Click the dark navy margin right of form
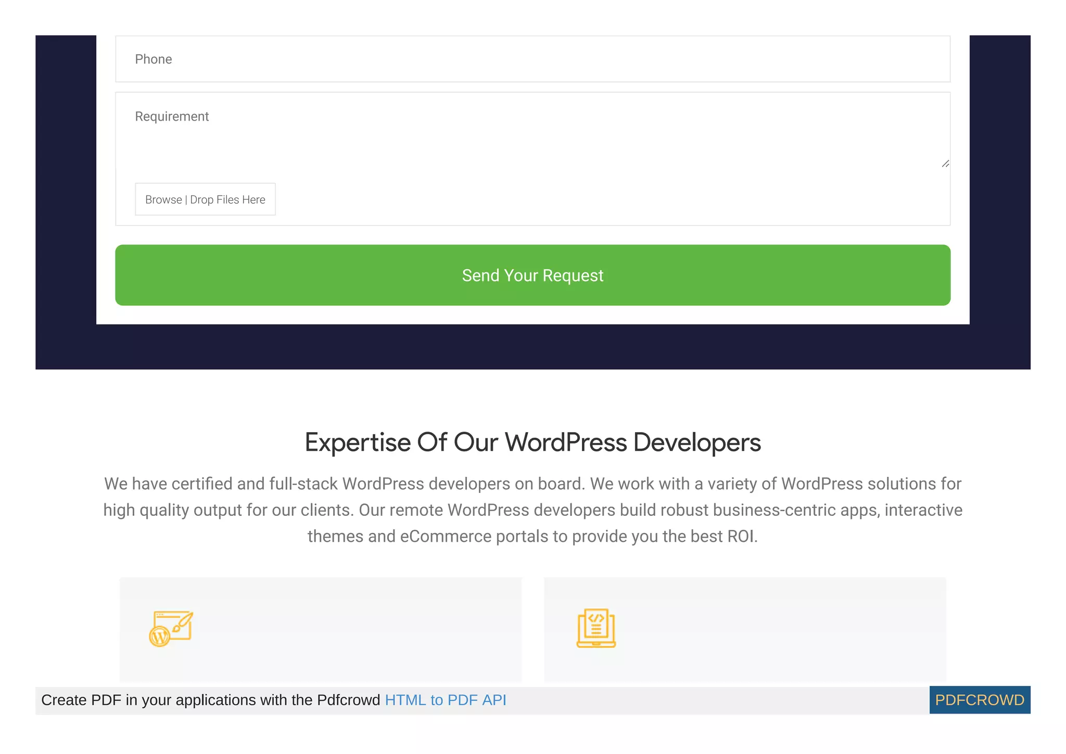 click(999, 182)
